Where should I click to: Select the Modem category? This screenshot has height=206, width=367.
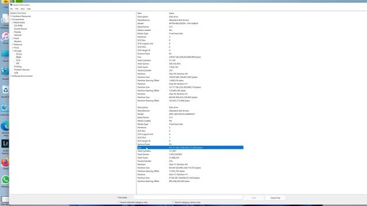click(18, 41)
